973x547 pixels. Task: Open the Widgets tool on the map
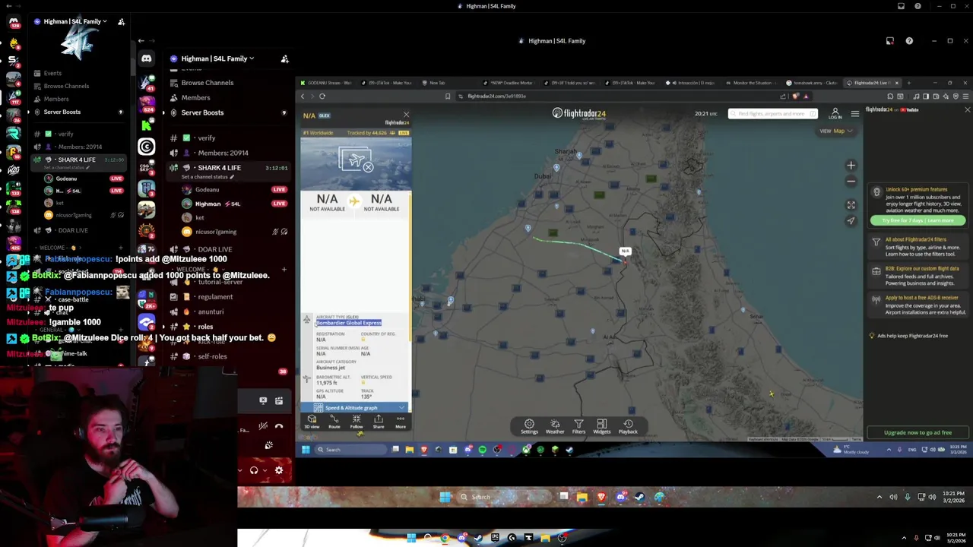(x=602, y=426)
